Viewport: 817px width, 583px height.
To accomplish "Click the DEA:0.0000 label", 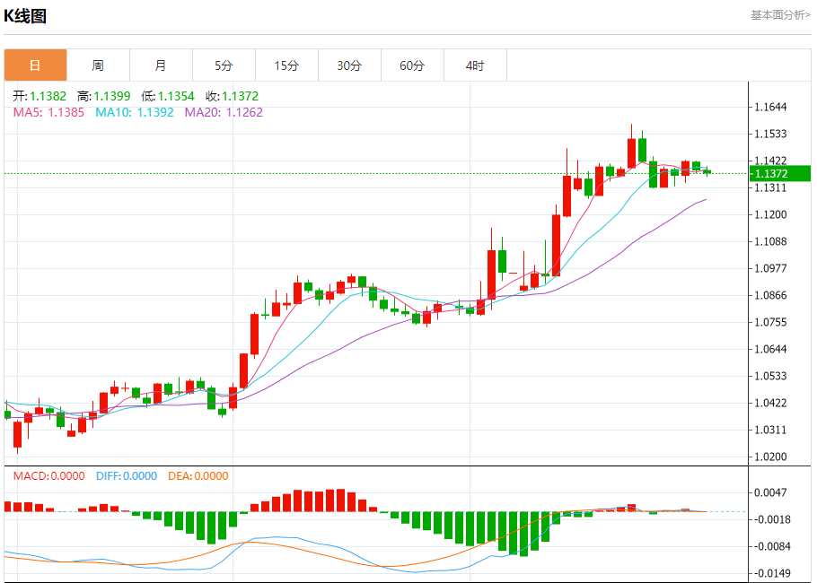I will 198,475.
